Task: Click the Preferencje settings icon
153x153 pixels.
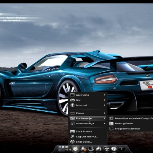Action: coord(72,118)
